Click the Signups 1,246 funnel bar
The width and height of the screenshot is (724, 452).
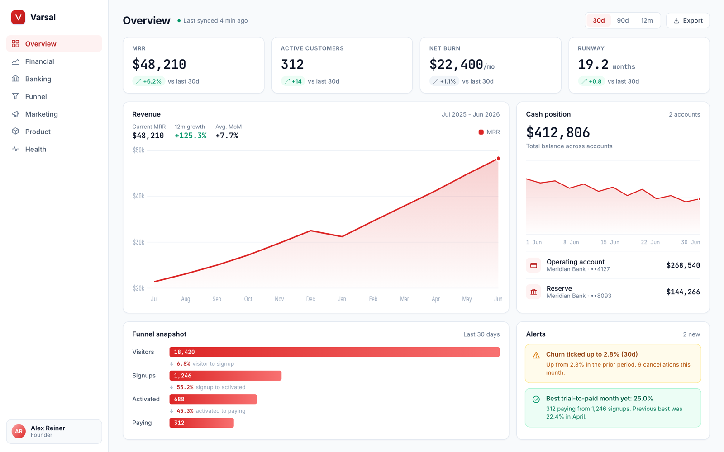pyautogui.click(x=225, y=376)
